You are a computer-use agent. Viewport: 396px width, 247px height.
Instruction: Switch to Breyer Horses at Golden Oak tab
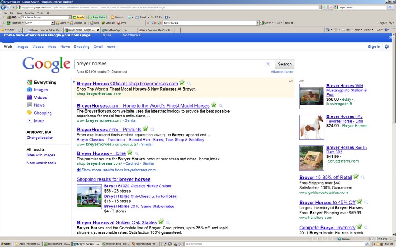pos(44,30)
